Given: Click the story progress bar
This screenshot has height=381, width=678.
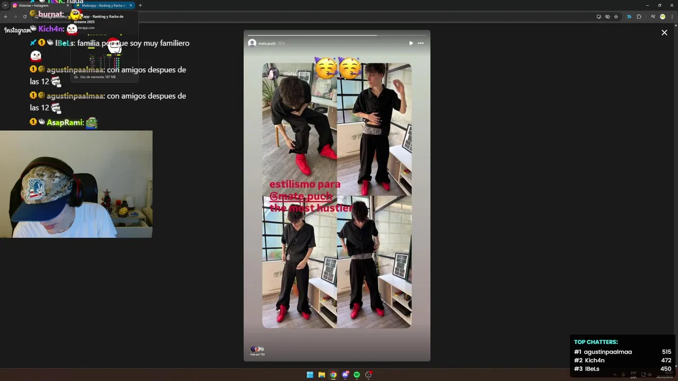Looking at the screenshot, I should 337,35.
